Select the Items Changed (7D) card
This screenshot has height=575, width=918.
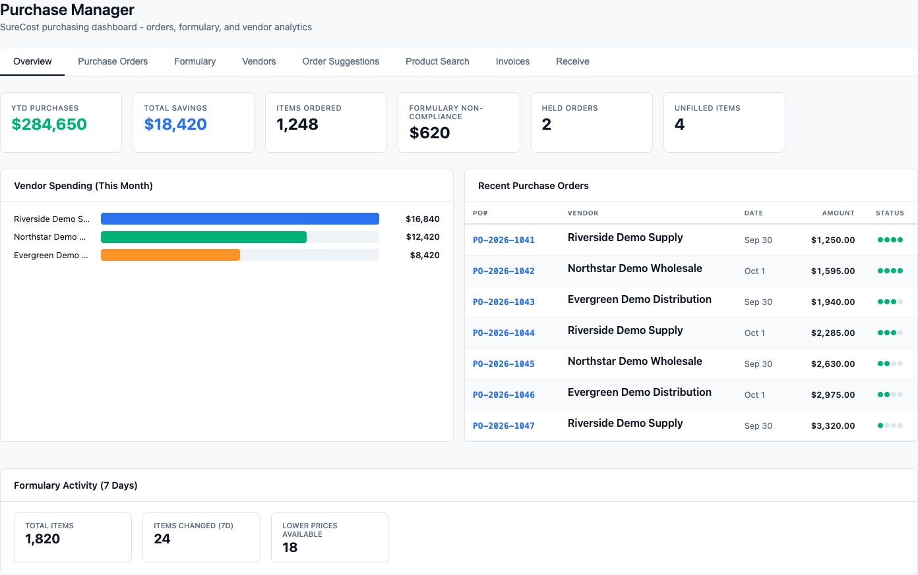201,537
